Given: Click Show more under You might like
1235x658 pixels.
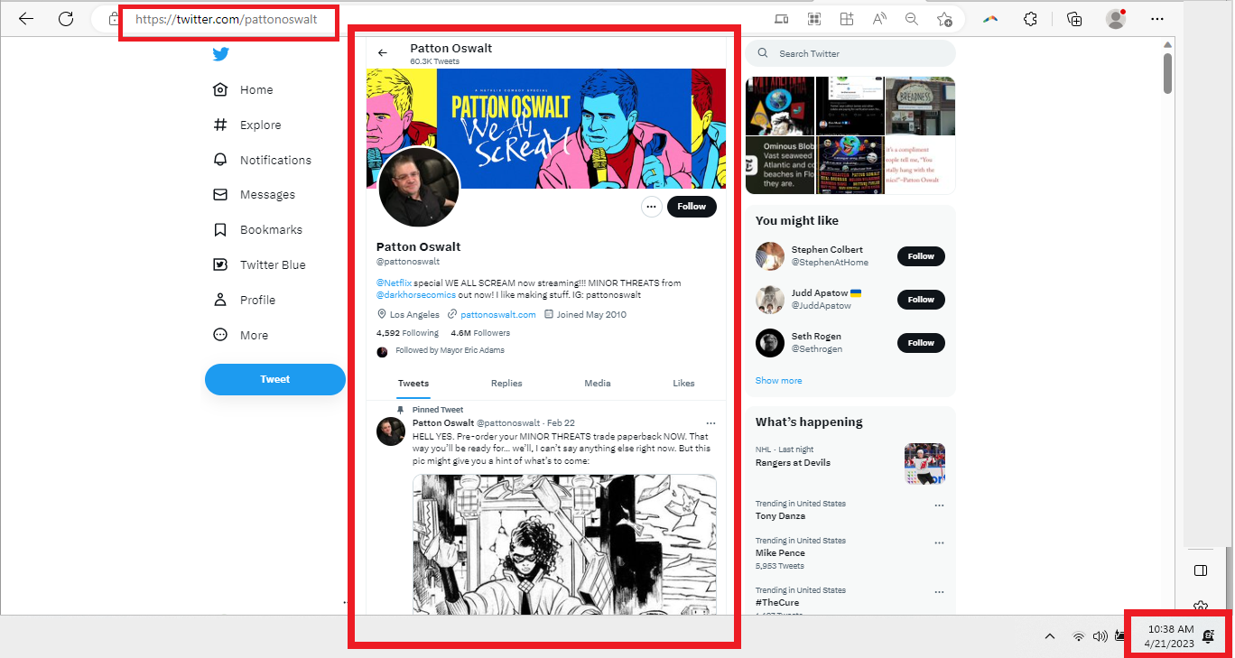Looking at the screenshot, I should (778, 381).
